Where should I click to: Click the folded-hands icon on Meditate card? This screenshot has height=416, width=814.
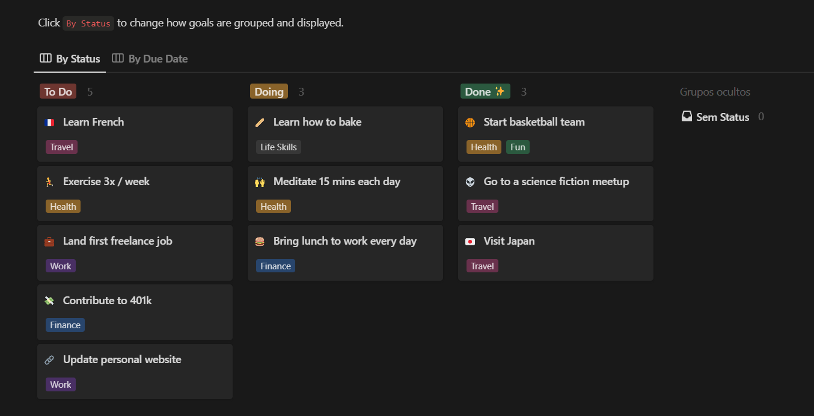(260, 181)
